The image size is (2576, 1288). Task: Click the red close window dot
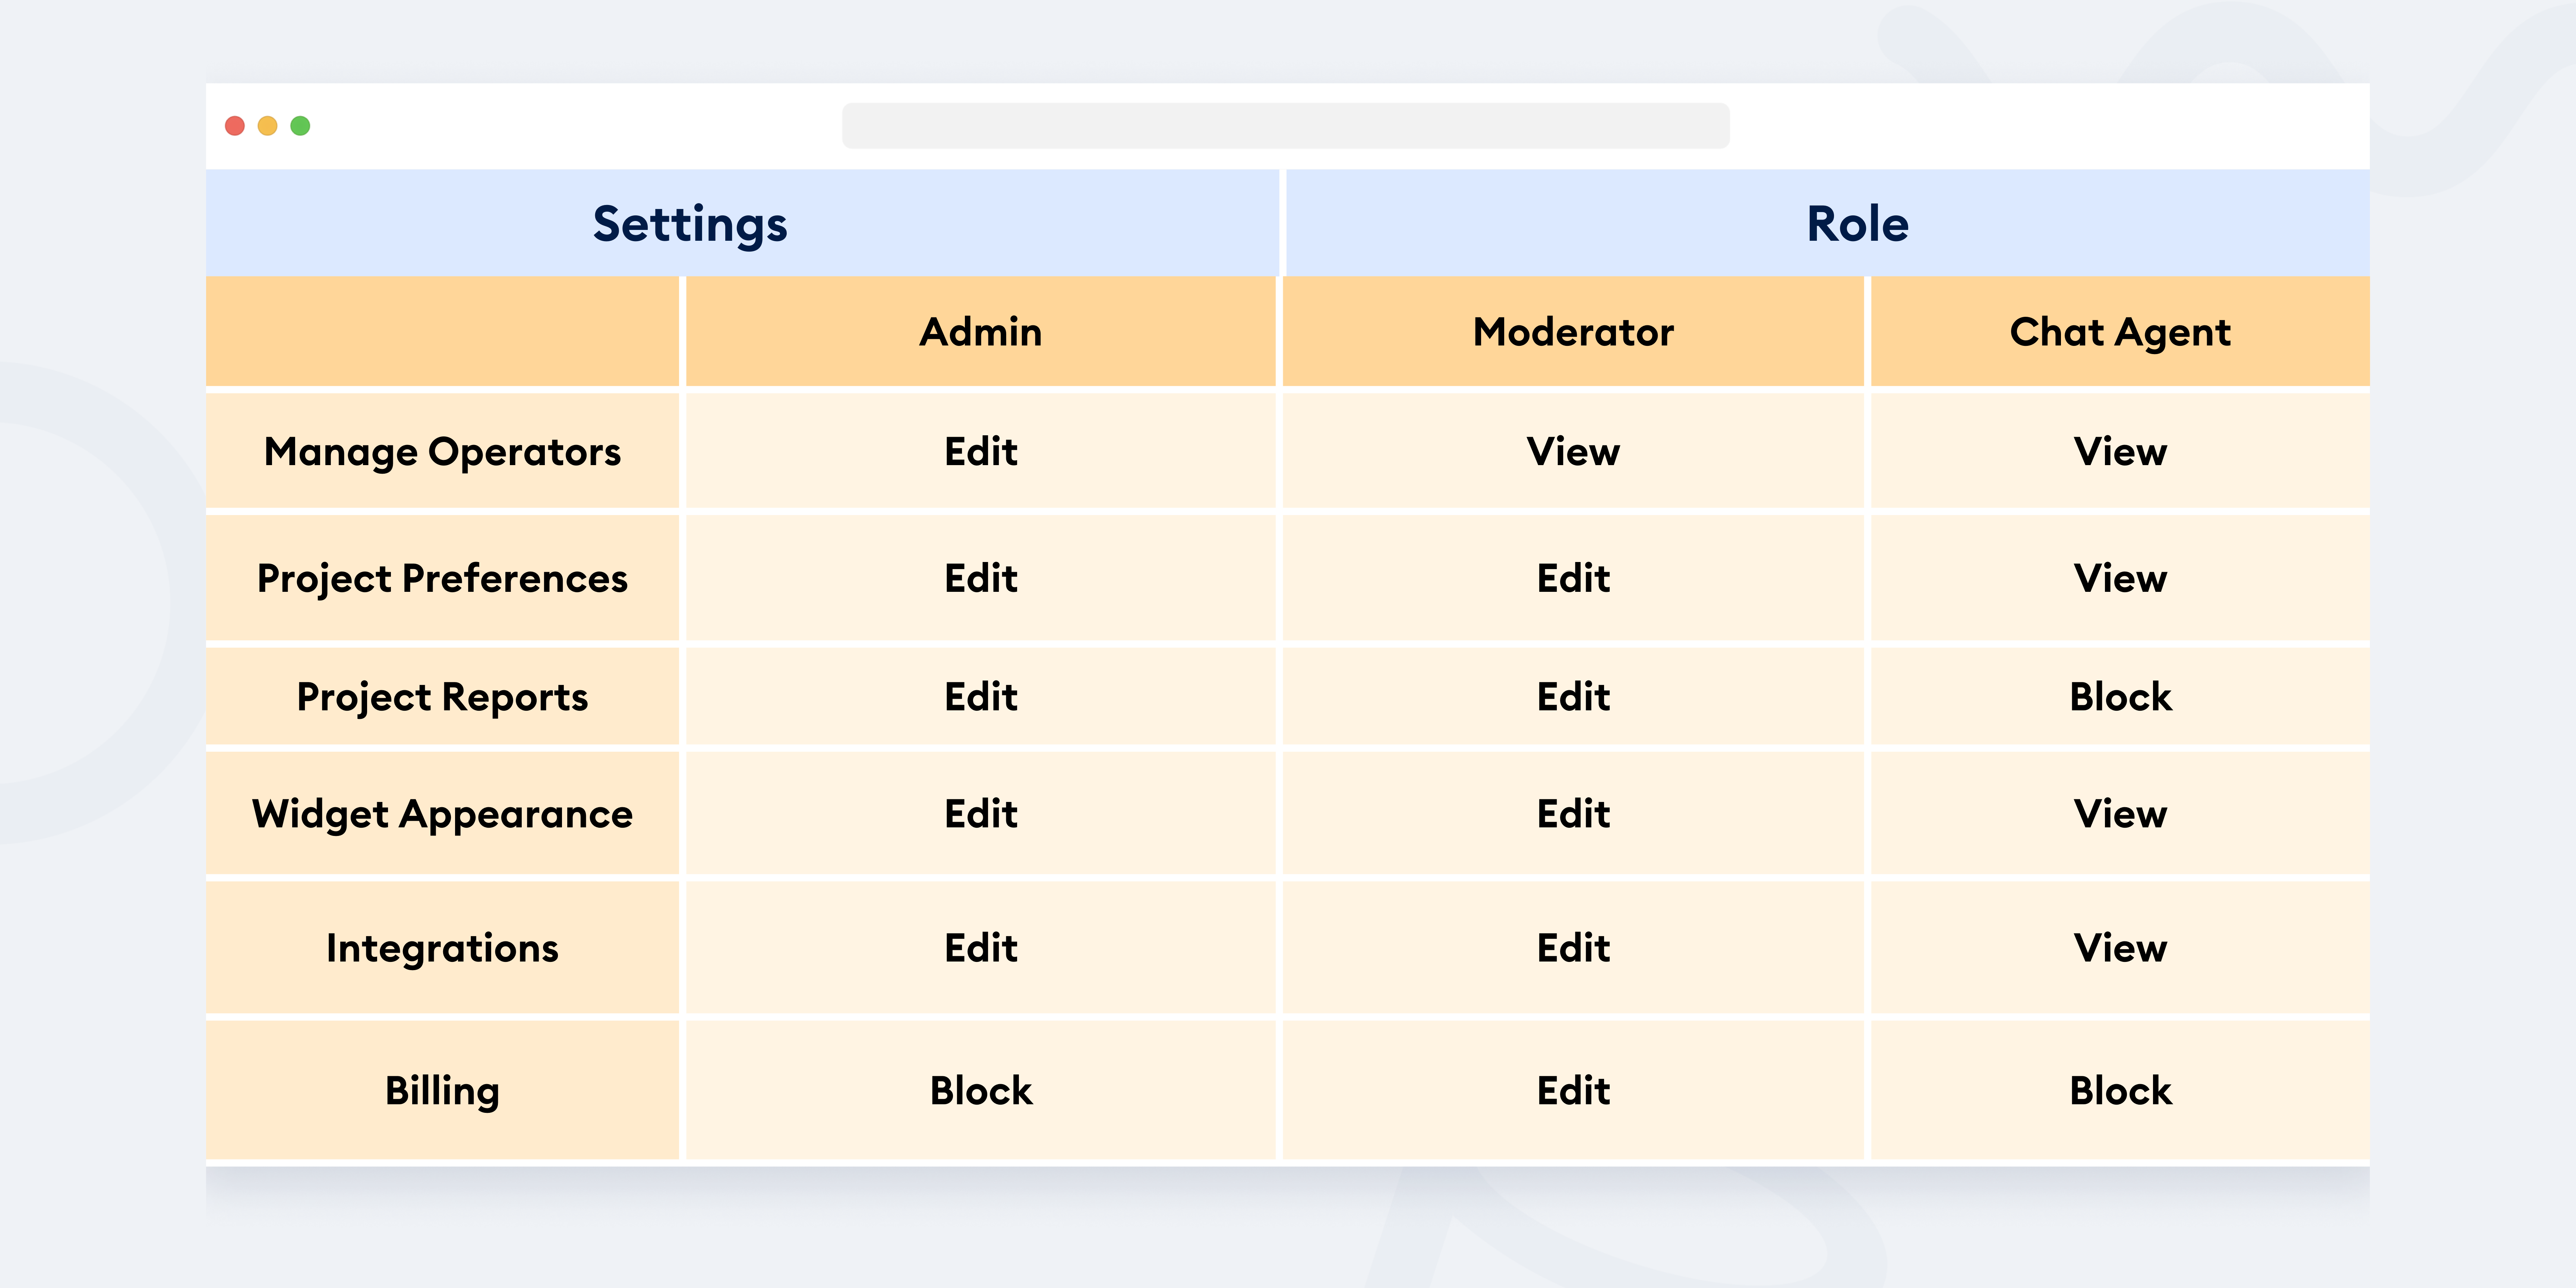click(x=235, y=126)
